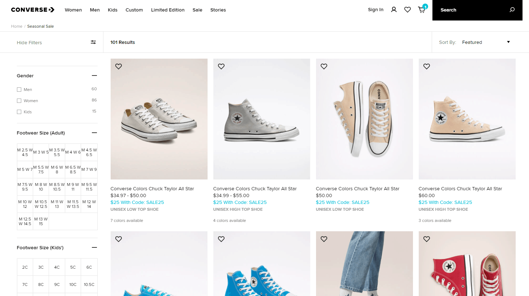Screen dimensions: 529x296
Task: Select adult size M 3 W 5
Action: pos(41,152)
